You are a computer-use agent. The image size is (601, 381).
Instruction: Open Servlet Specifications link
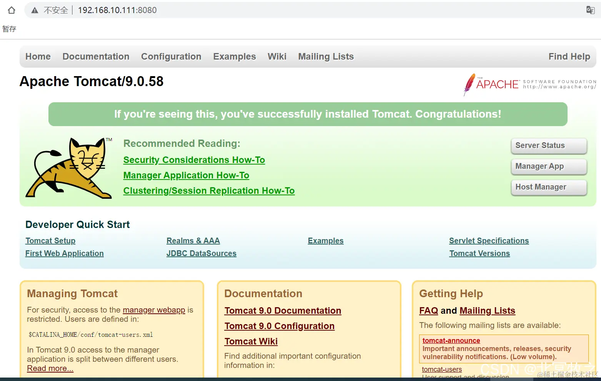(489, 241)
